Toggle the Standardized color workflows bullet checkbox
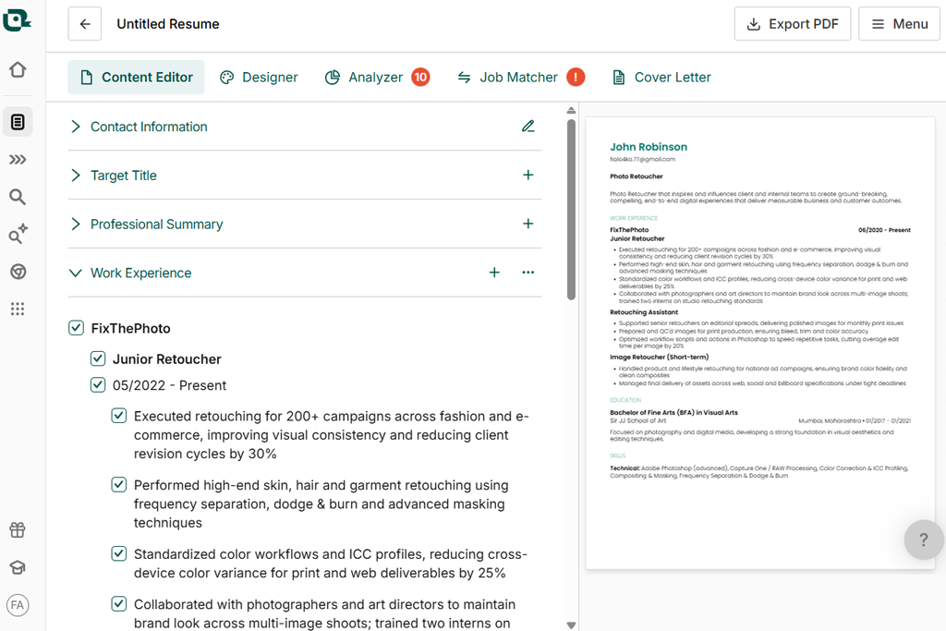 [x=119, y=553]
